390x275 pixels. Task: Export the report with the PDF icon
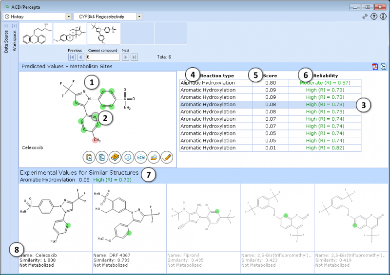coord(375,67)
